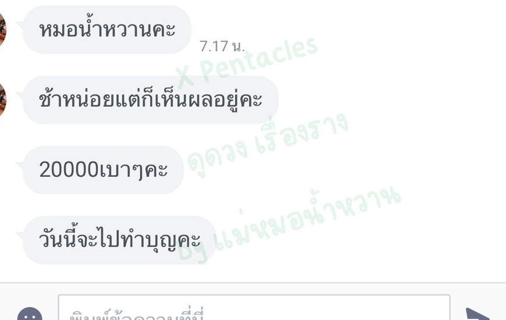Click the divider line above message bar
This screenshot has width=506, height=320.
(x=253, y=283)
